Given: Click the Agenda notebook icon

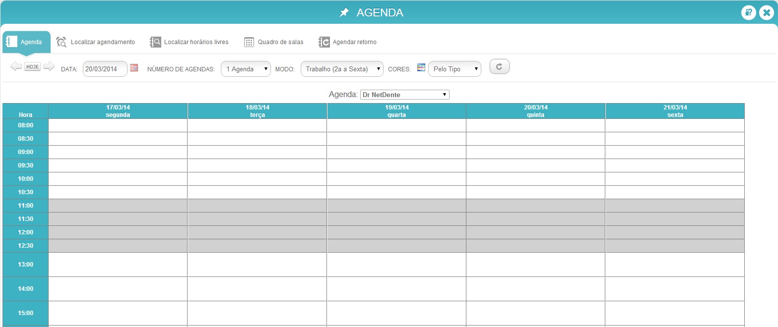Looking at the screenshot, I should click(12, 42).
